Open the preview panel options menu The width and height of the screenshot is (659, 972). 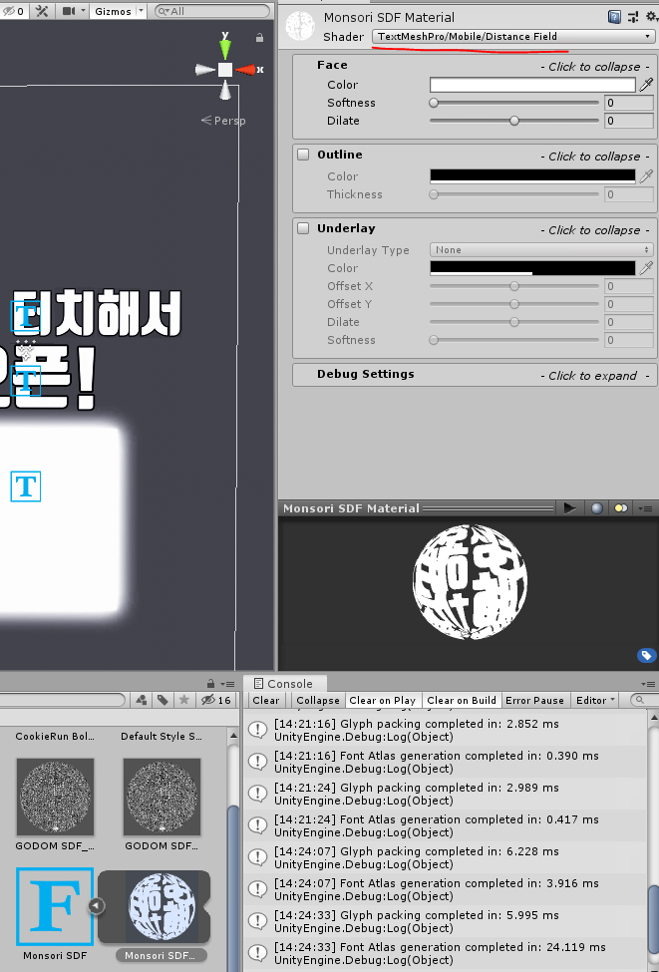tap(645, 508)
